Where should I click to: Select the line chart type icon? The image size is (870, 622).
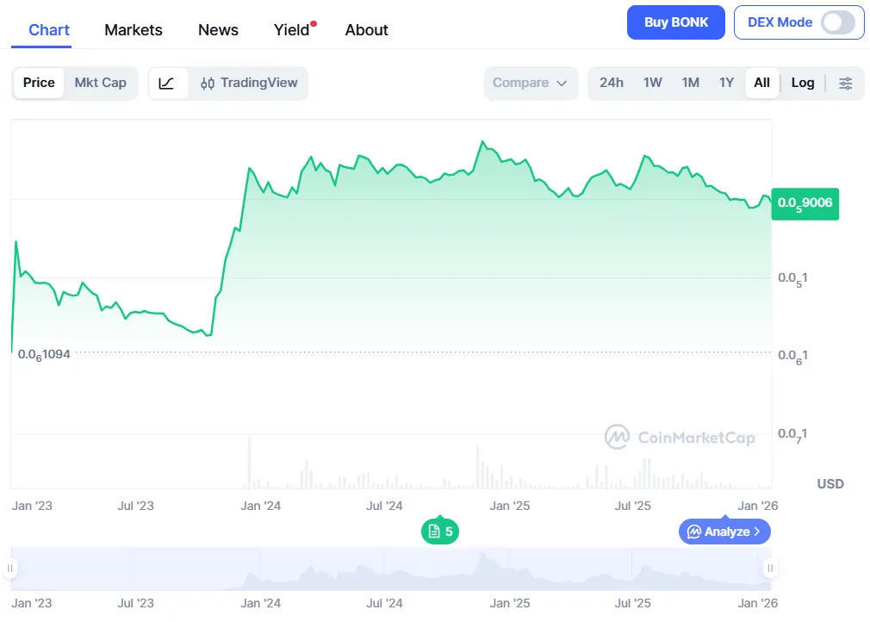pyautogui.click(x=167, y=83)
